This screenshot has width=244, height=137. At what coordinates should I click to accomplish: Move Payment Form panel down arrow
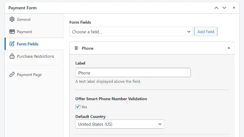point(224,8)
